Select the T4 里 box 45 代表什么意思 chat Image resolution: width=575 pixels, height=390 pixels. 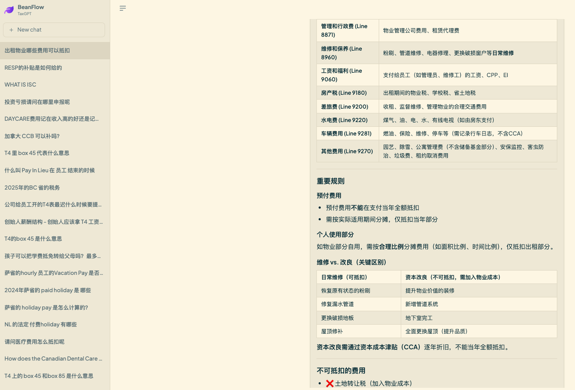(37, 153)
